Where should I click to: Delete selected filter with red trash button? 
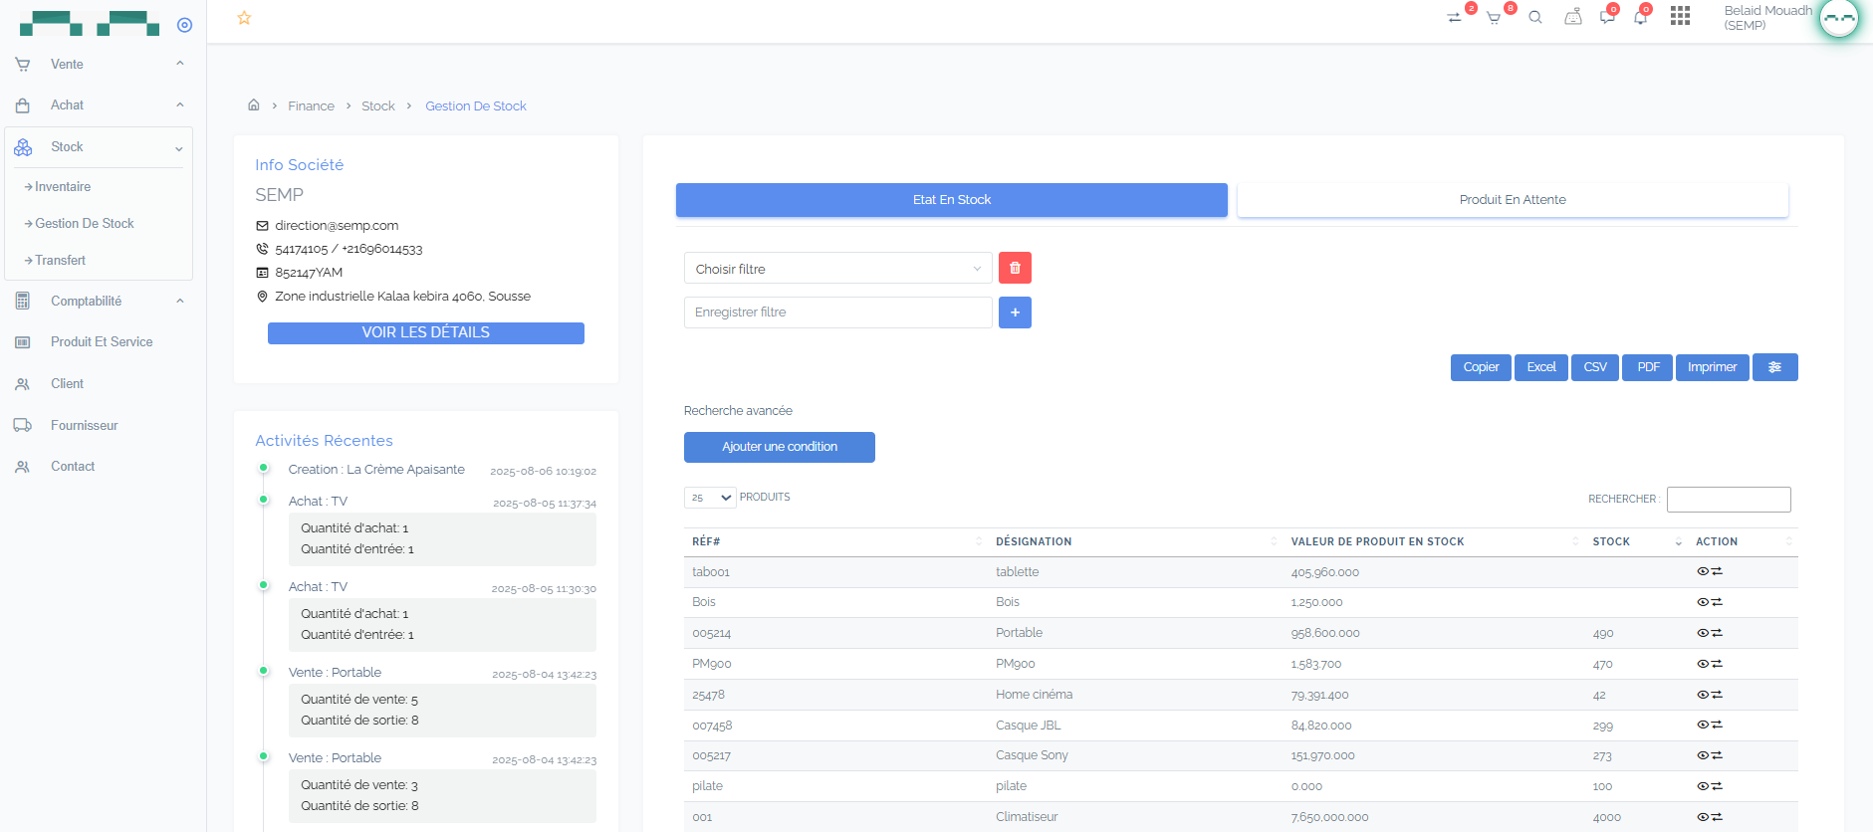click(1015, 268)
